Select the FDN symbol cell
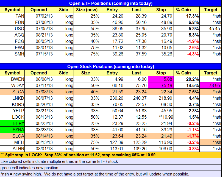Screen dimensions: 223x184 click(x=12, y=22)
